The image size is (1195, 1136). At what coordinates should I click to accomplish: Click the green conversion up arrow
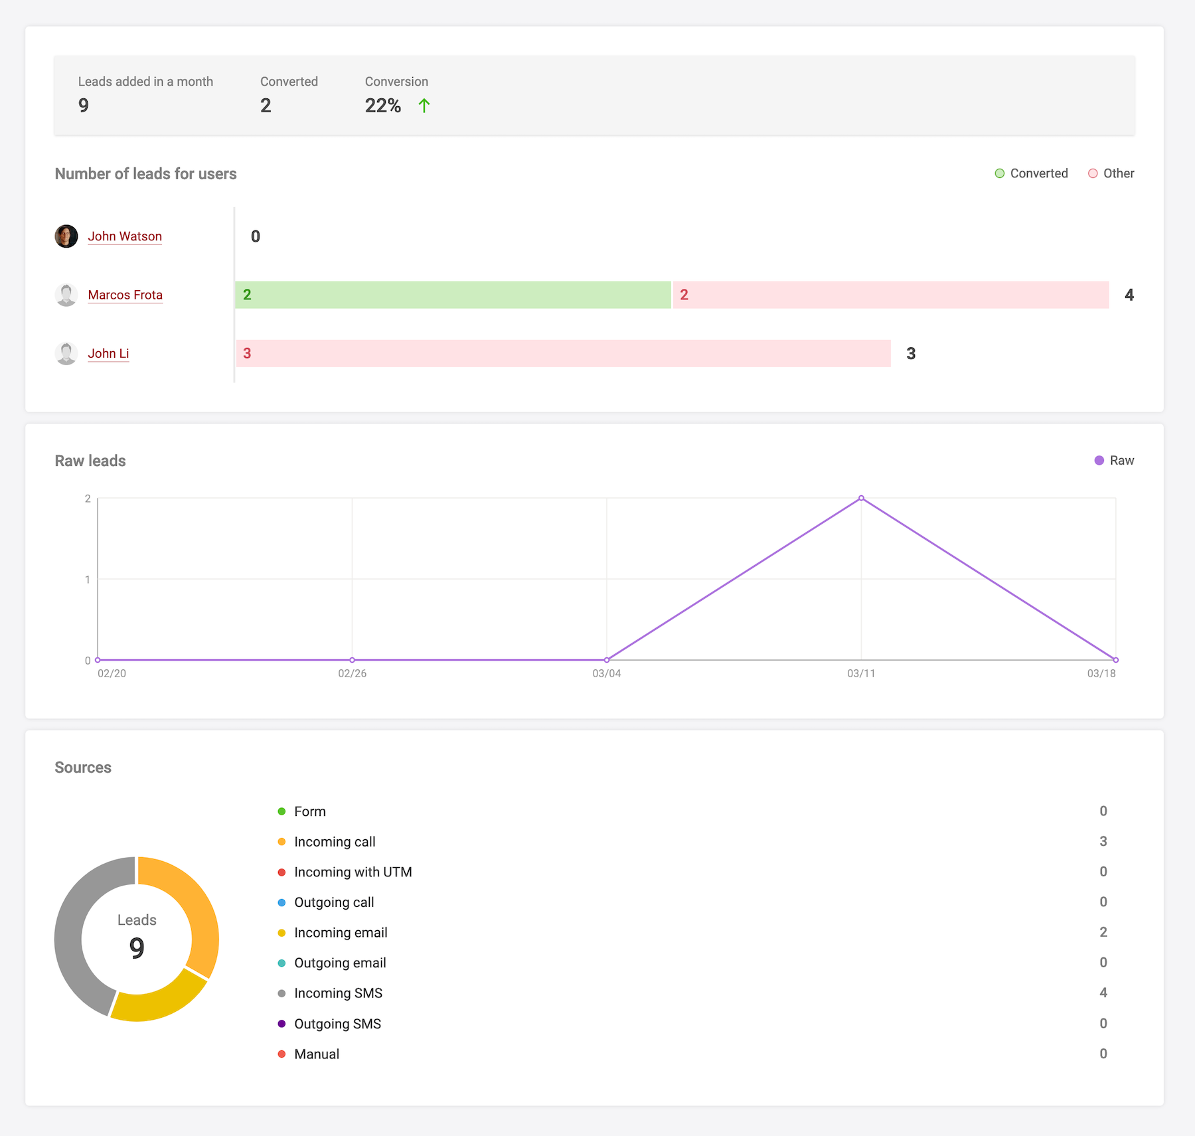click(x=424, y=106)
